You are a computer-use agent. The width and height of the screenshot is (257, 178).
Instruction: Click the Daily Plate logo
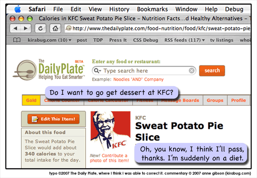coord(49,70)
